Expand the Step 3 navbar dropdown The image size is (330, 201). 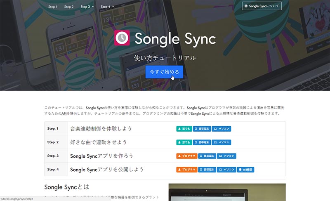[x=87, y=7]
